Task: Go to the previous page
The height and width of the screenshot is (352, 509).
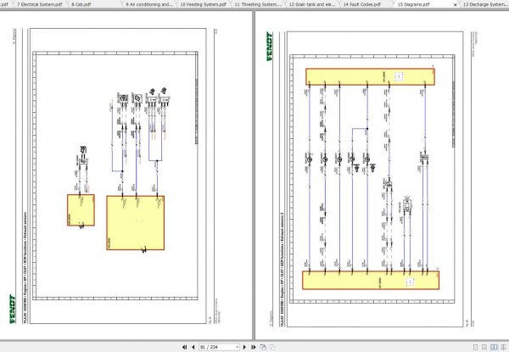Action: pyautogui.click(x=193, y=347)
